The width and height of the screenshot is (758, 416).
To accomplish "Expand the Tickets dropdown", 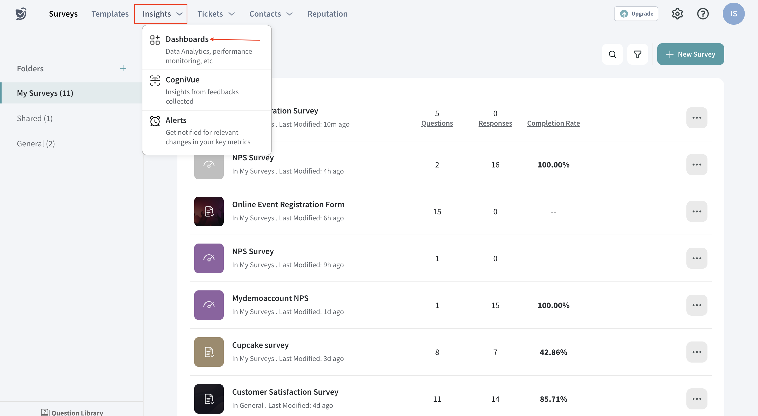I will (x=216, y=13).
